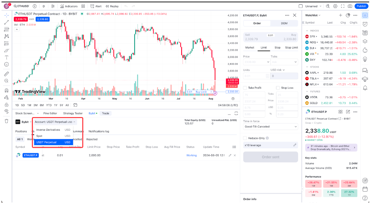Enable the Take Profit checkbox

245,88
